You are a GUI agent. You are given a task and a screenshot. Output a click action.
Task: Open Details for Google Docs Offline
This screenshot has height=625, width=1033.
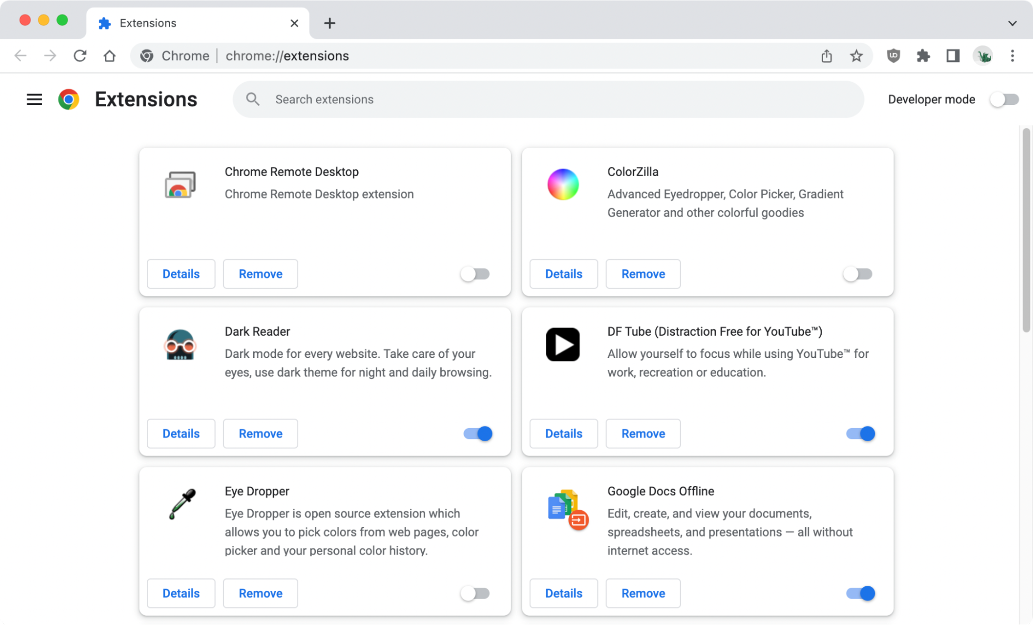point(564,593)
